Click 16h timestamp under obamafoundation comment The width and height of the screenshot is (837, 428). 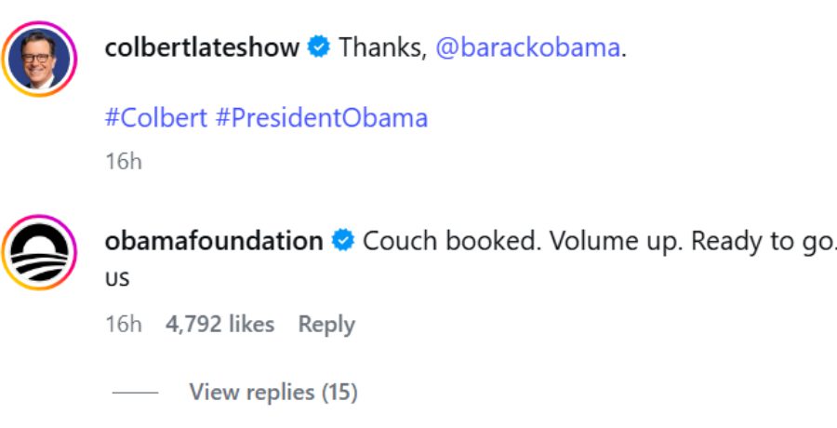coord(123,324)
